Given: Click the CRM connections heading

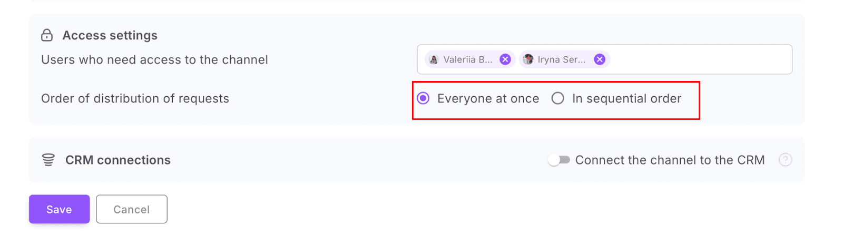Looking at the screenshot, I should (x=117, y=160).
